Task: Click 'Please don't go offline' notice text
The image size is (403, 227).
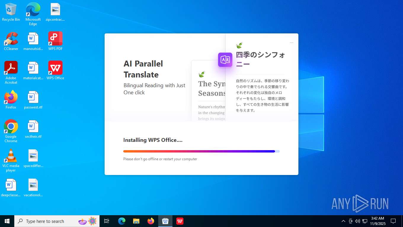Action: tap(160, 159)
